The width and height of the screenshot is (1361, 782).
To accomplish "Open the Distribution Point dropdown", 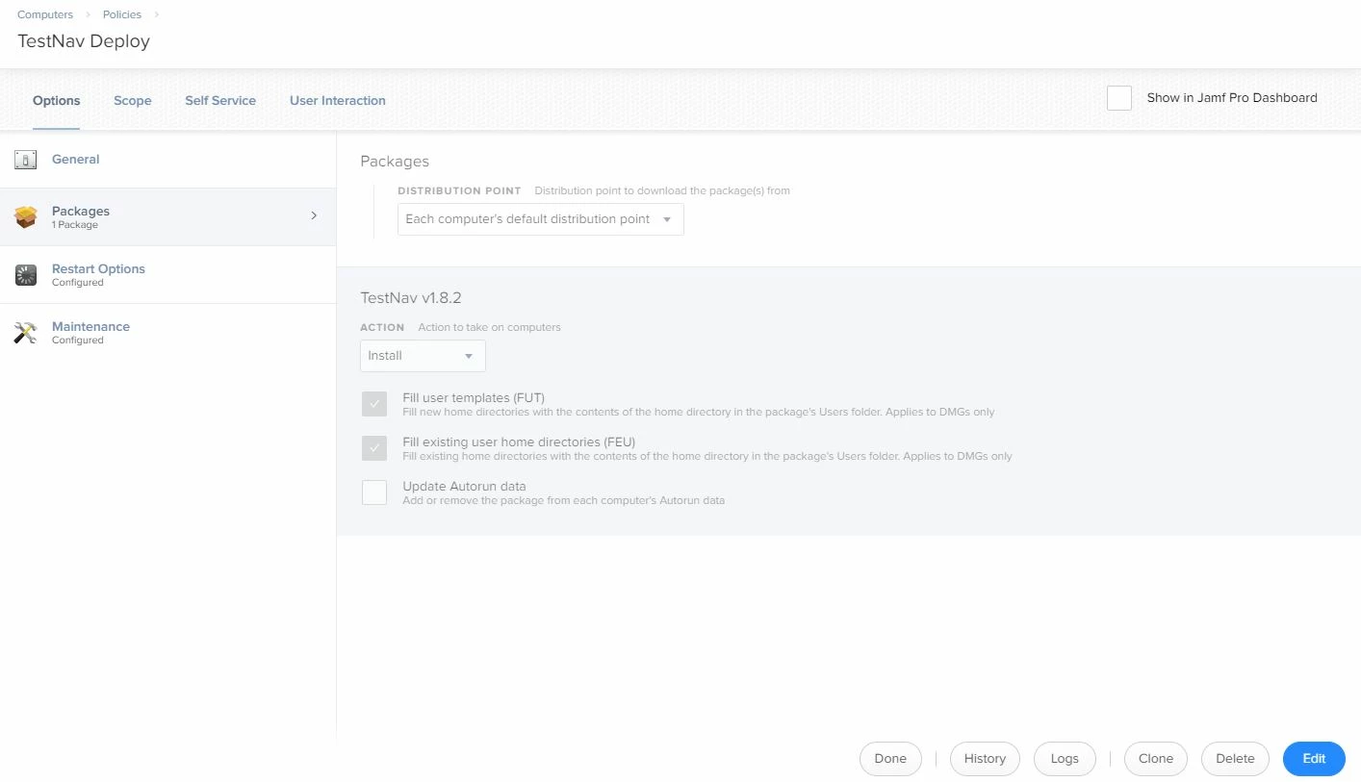I will pyautogui.click(x=541, y=219).
